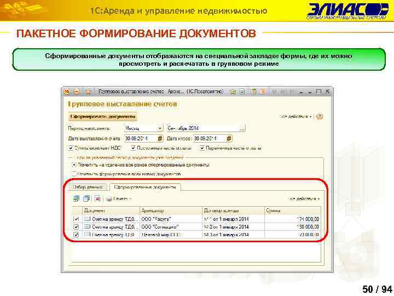Toggle Постоянная часть оплаты checkbox
The height and width of the screenshot is (296, 394).
click(x=133, y=148)
